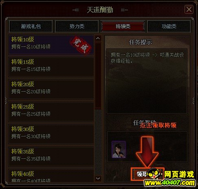Select the 将领15级 quest entry
Viewport: 198px width, 189px height.
point(51,67)
